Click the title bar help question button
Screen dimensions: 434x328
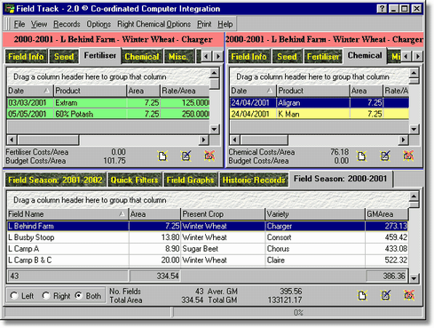pos(382,9)
